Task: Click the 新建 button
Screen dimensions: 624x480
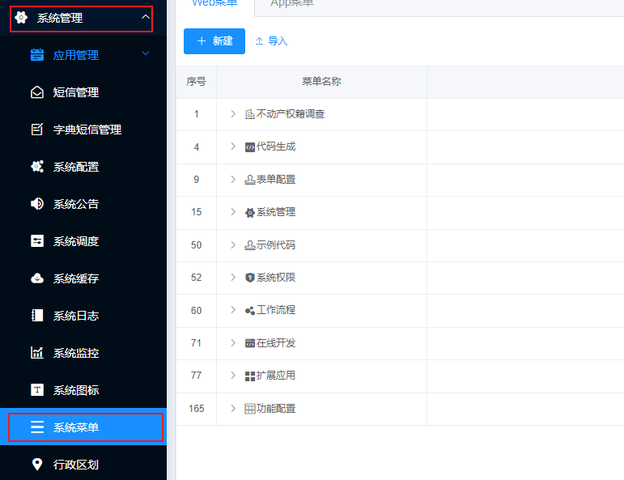Action: point(214,41)
